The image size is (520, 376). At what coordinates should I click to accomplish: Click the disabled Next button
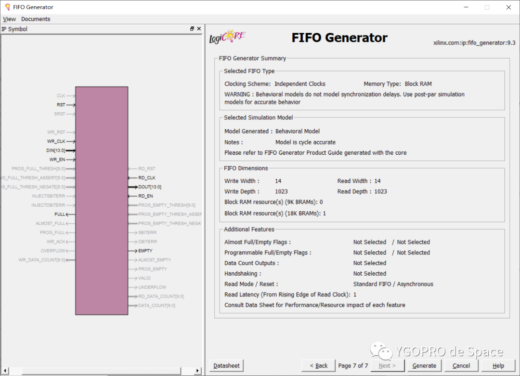pos(387,365)
